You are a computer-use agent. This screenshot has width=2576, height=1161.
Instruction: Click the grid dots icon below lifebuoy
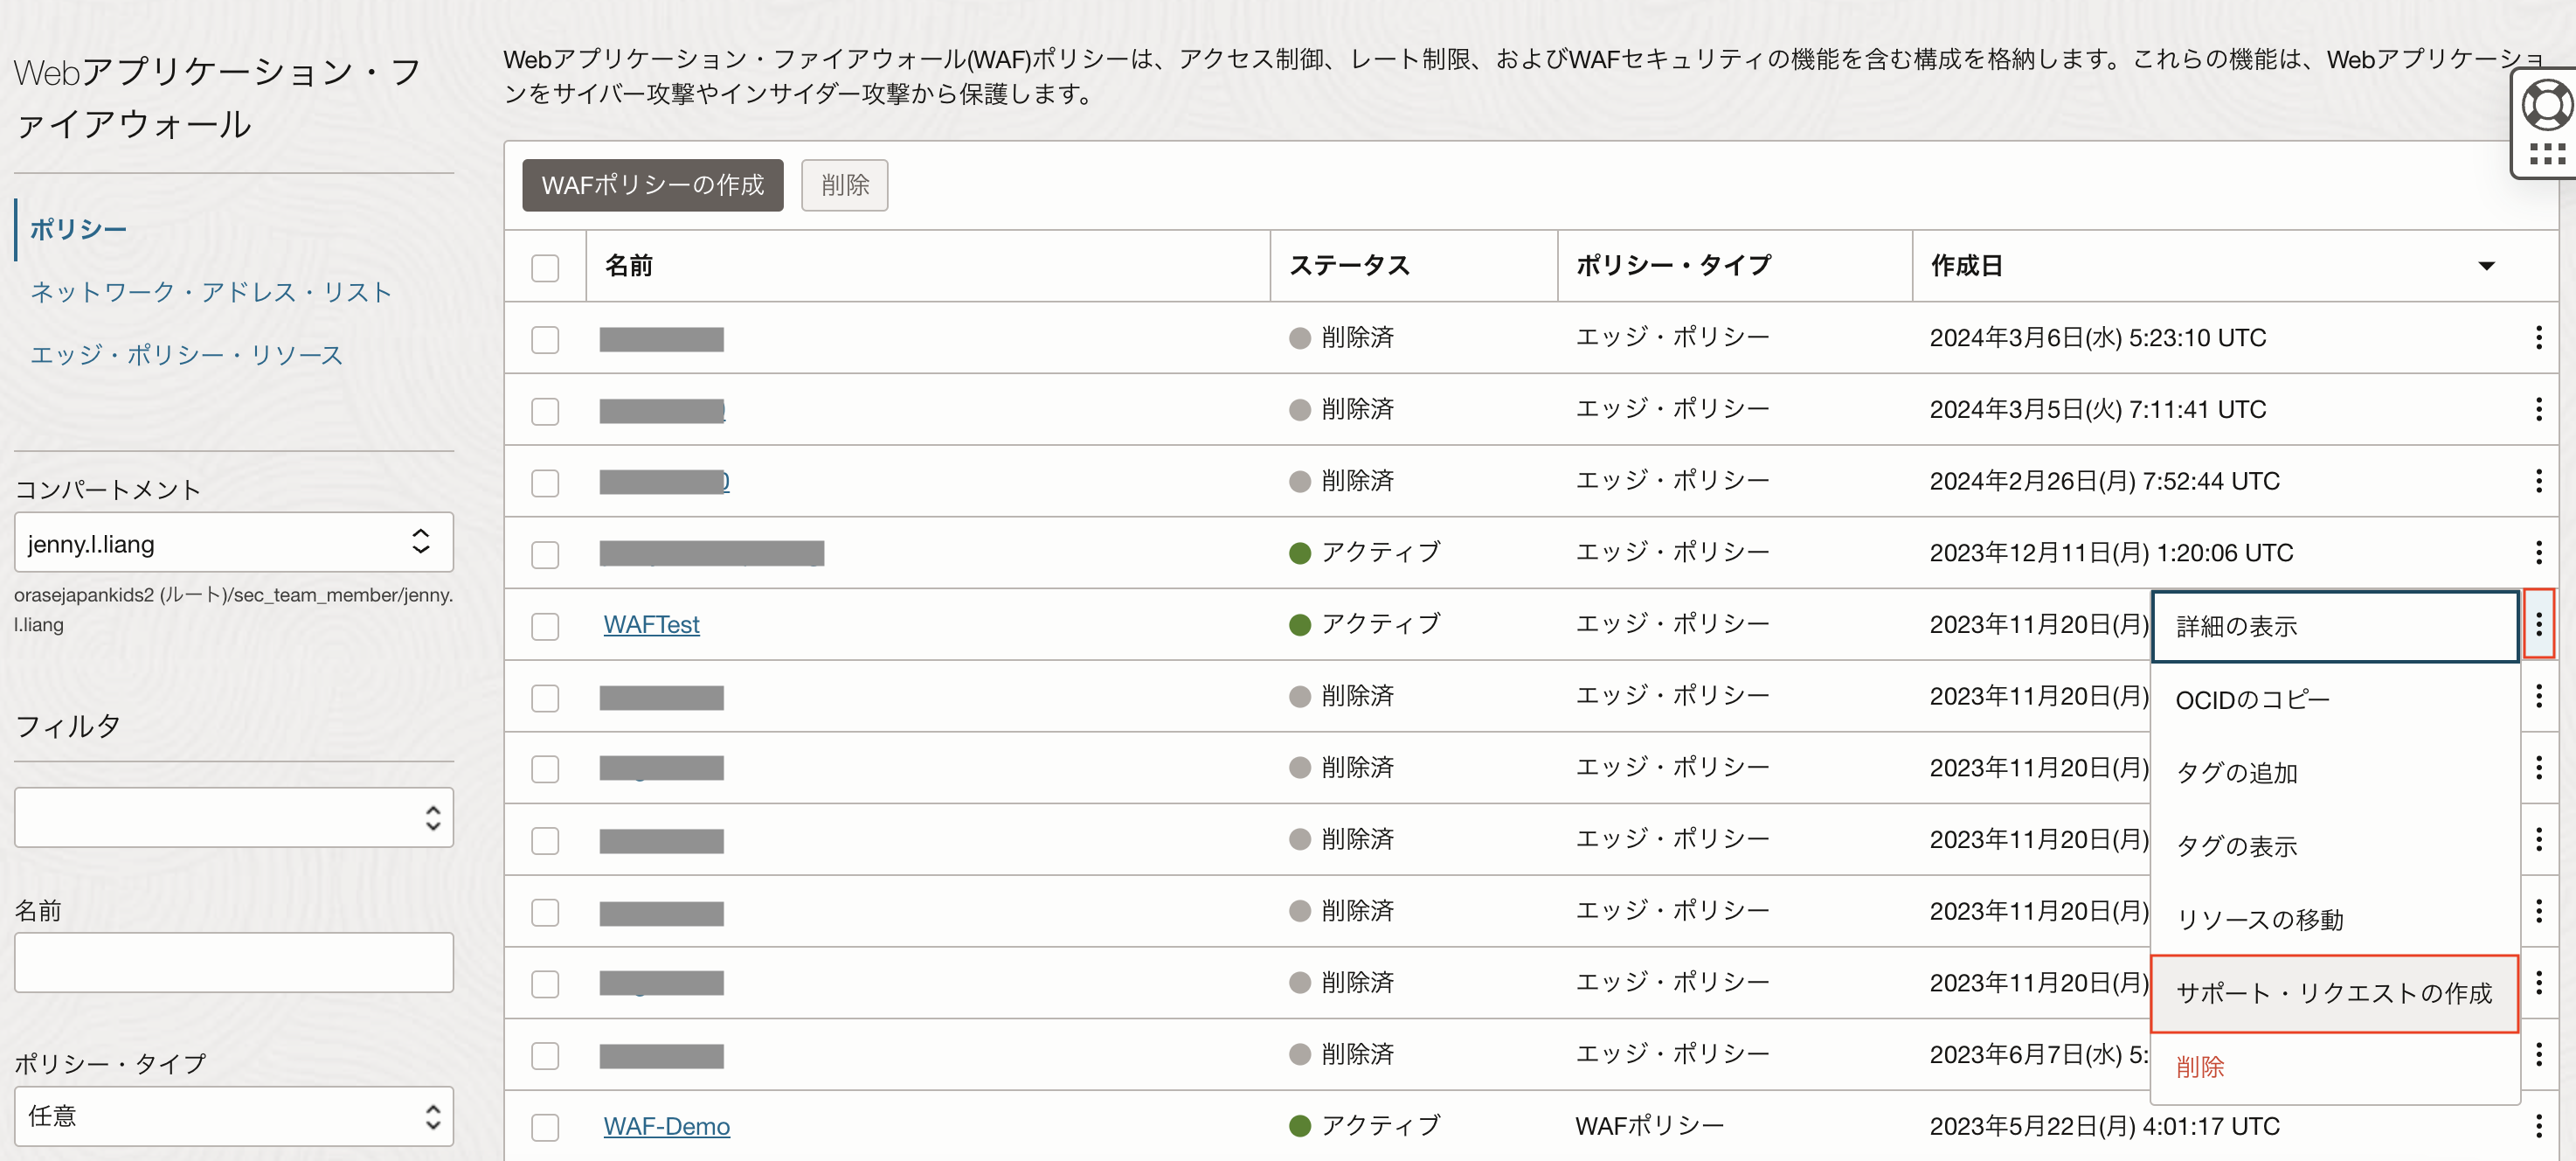click(x=2546, y=154)
